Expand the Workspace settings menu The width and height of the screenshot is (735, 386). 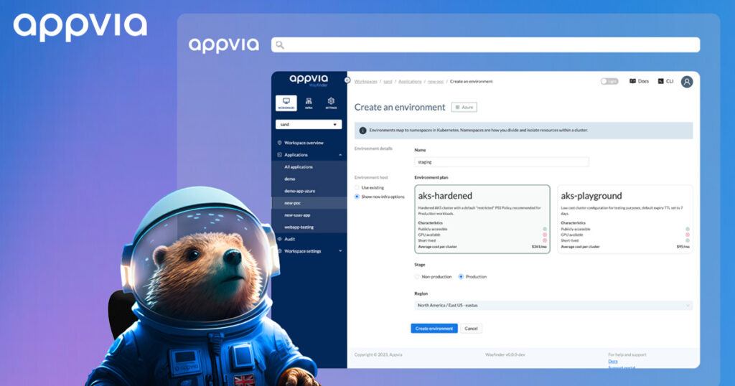[x=309, y=251]
